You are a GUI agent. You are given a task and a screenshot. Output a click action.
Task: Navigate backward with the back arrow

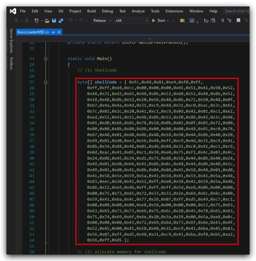click(x=16, y=21)
